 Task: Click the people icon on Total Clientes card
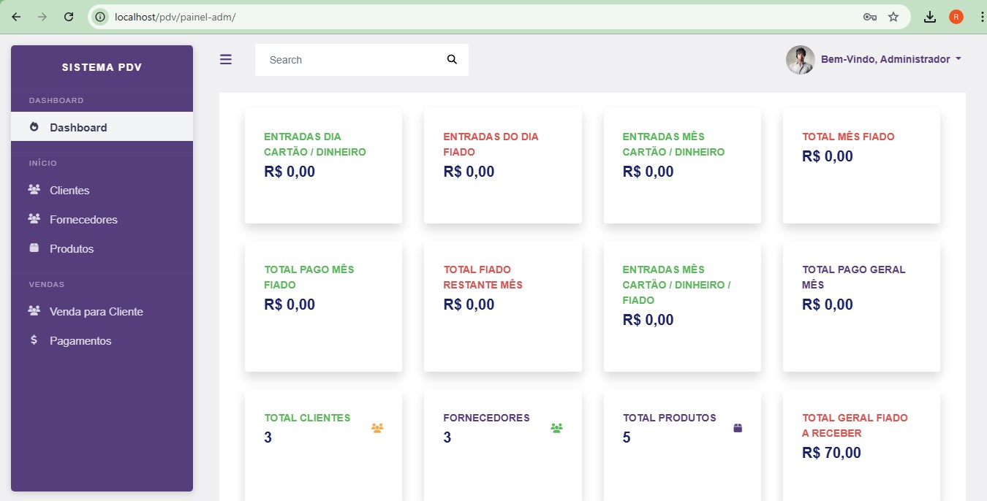(377, 428)
